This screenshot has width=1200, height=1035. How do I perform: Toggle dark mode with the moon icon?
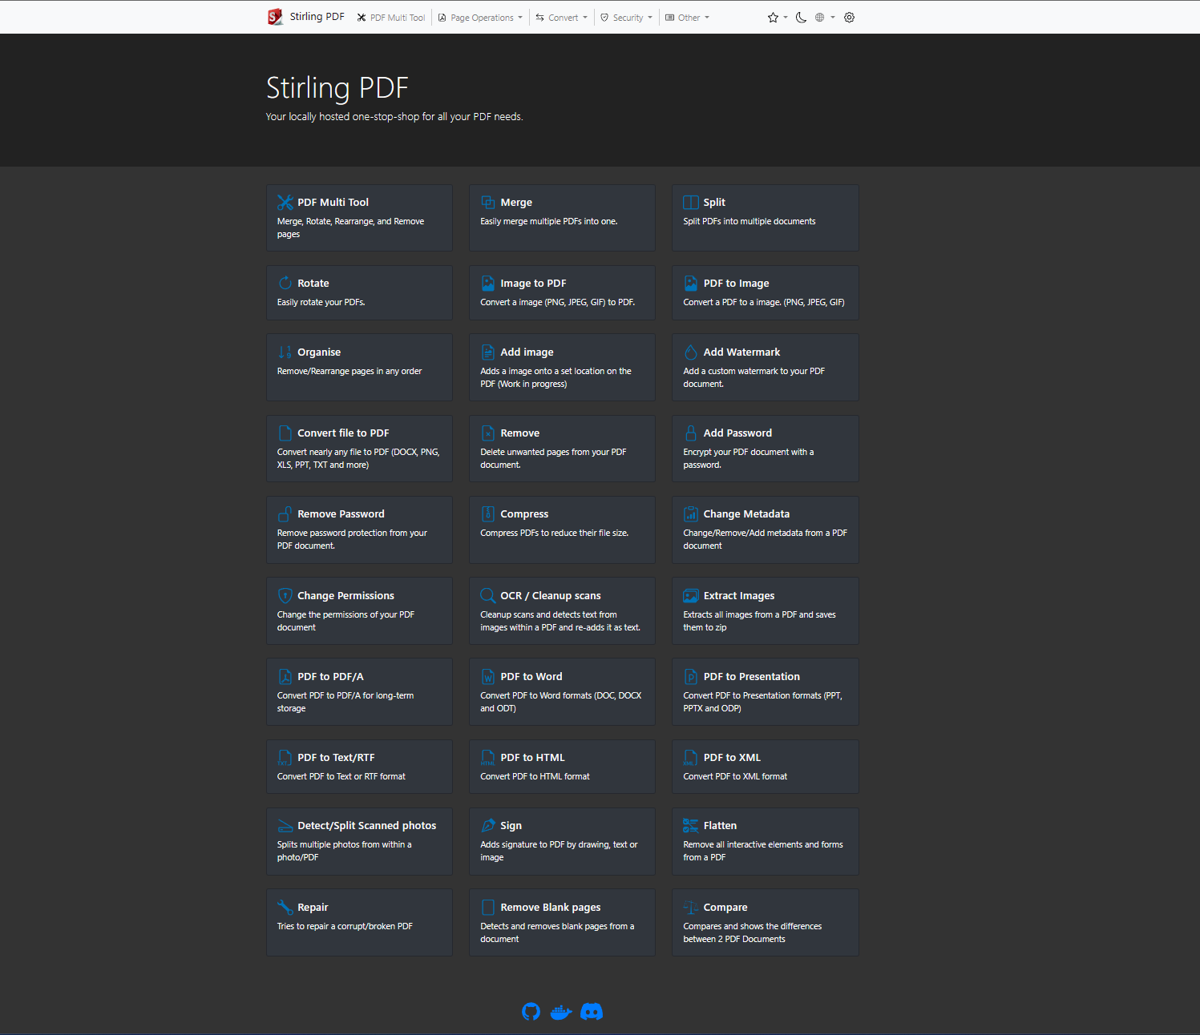801,18
